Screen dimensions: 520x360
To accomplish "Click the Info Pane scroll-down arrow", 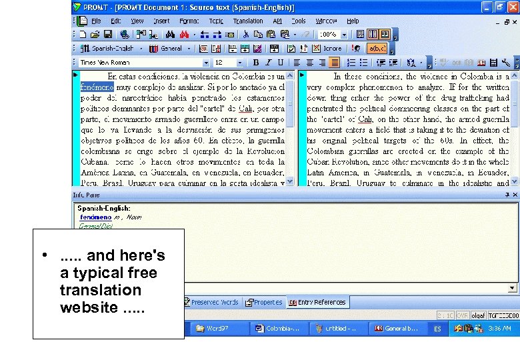I will [x=513, y=288].
